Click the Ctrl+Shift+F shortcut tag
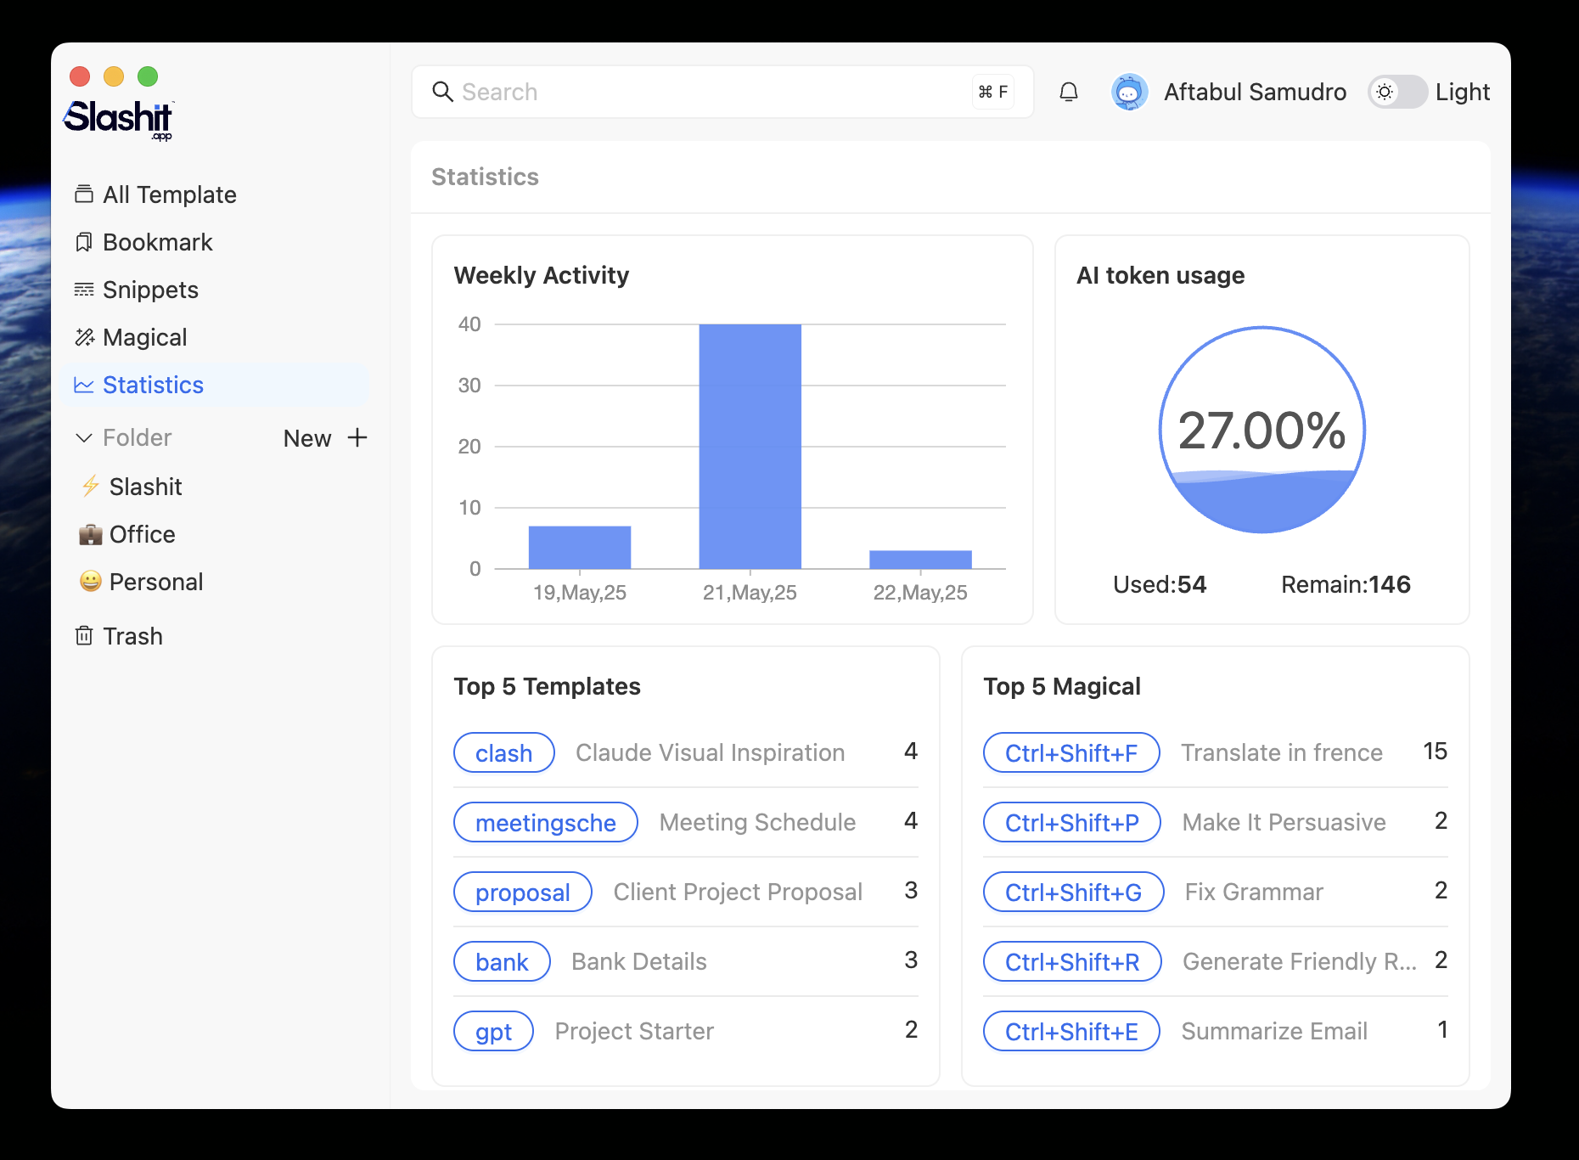The width and height of the screenshot is (1579, 1160). point(1071,752)
